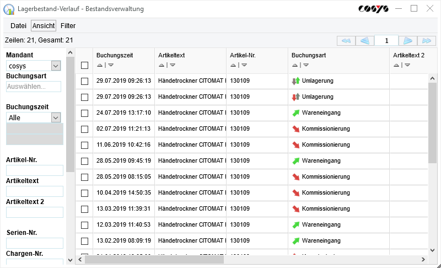Go to the first page arrow button
This screenshot has width=441, height=268.
pyautogui.click(x=346, y=41)
